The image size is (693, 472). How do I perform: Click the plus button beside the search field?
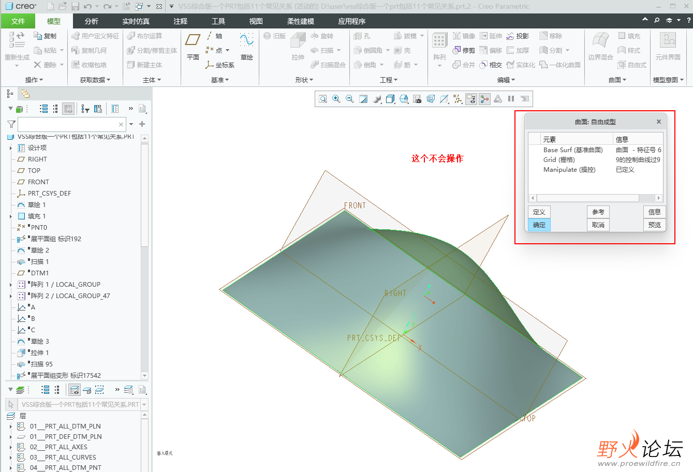point(142,124)
